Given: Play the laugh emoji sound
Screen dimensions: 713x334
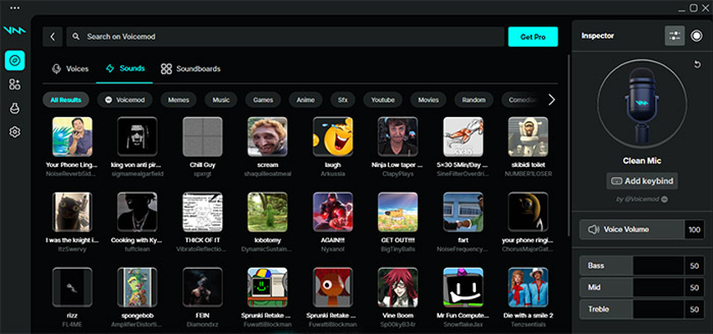Looking at the screenshot, I should (x=333, y=136).
